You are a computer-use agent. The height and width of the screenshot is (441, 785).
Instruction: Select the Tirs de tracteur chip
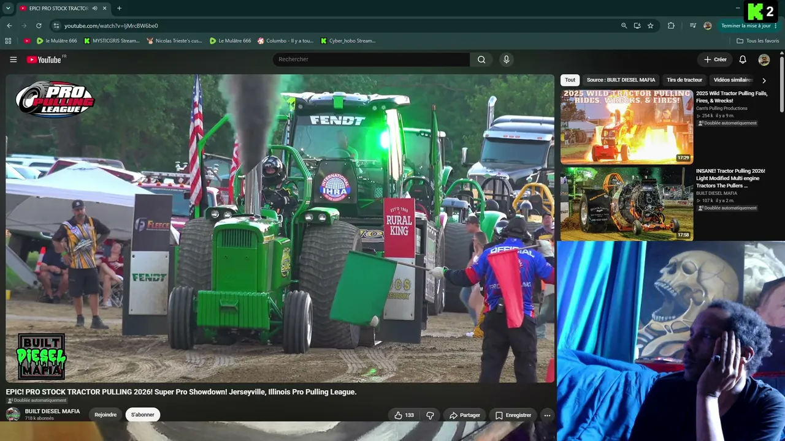pos(684,80)
